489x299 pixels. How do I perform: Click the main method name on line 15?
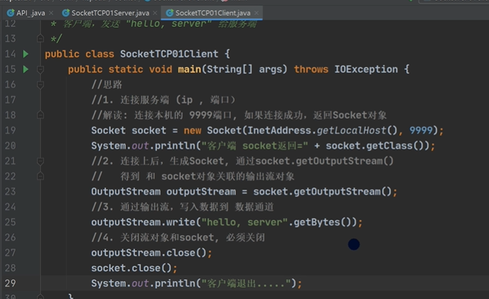click(190, 69)
